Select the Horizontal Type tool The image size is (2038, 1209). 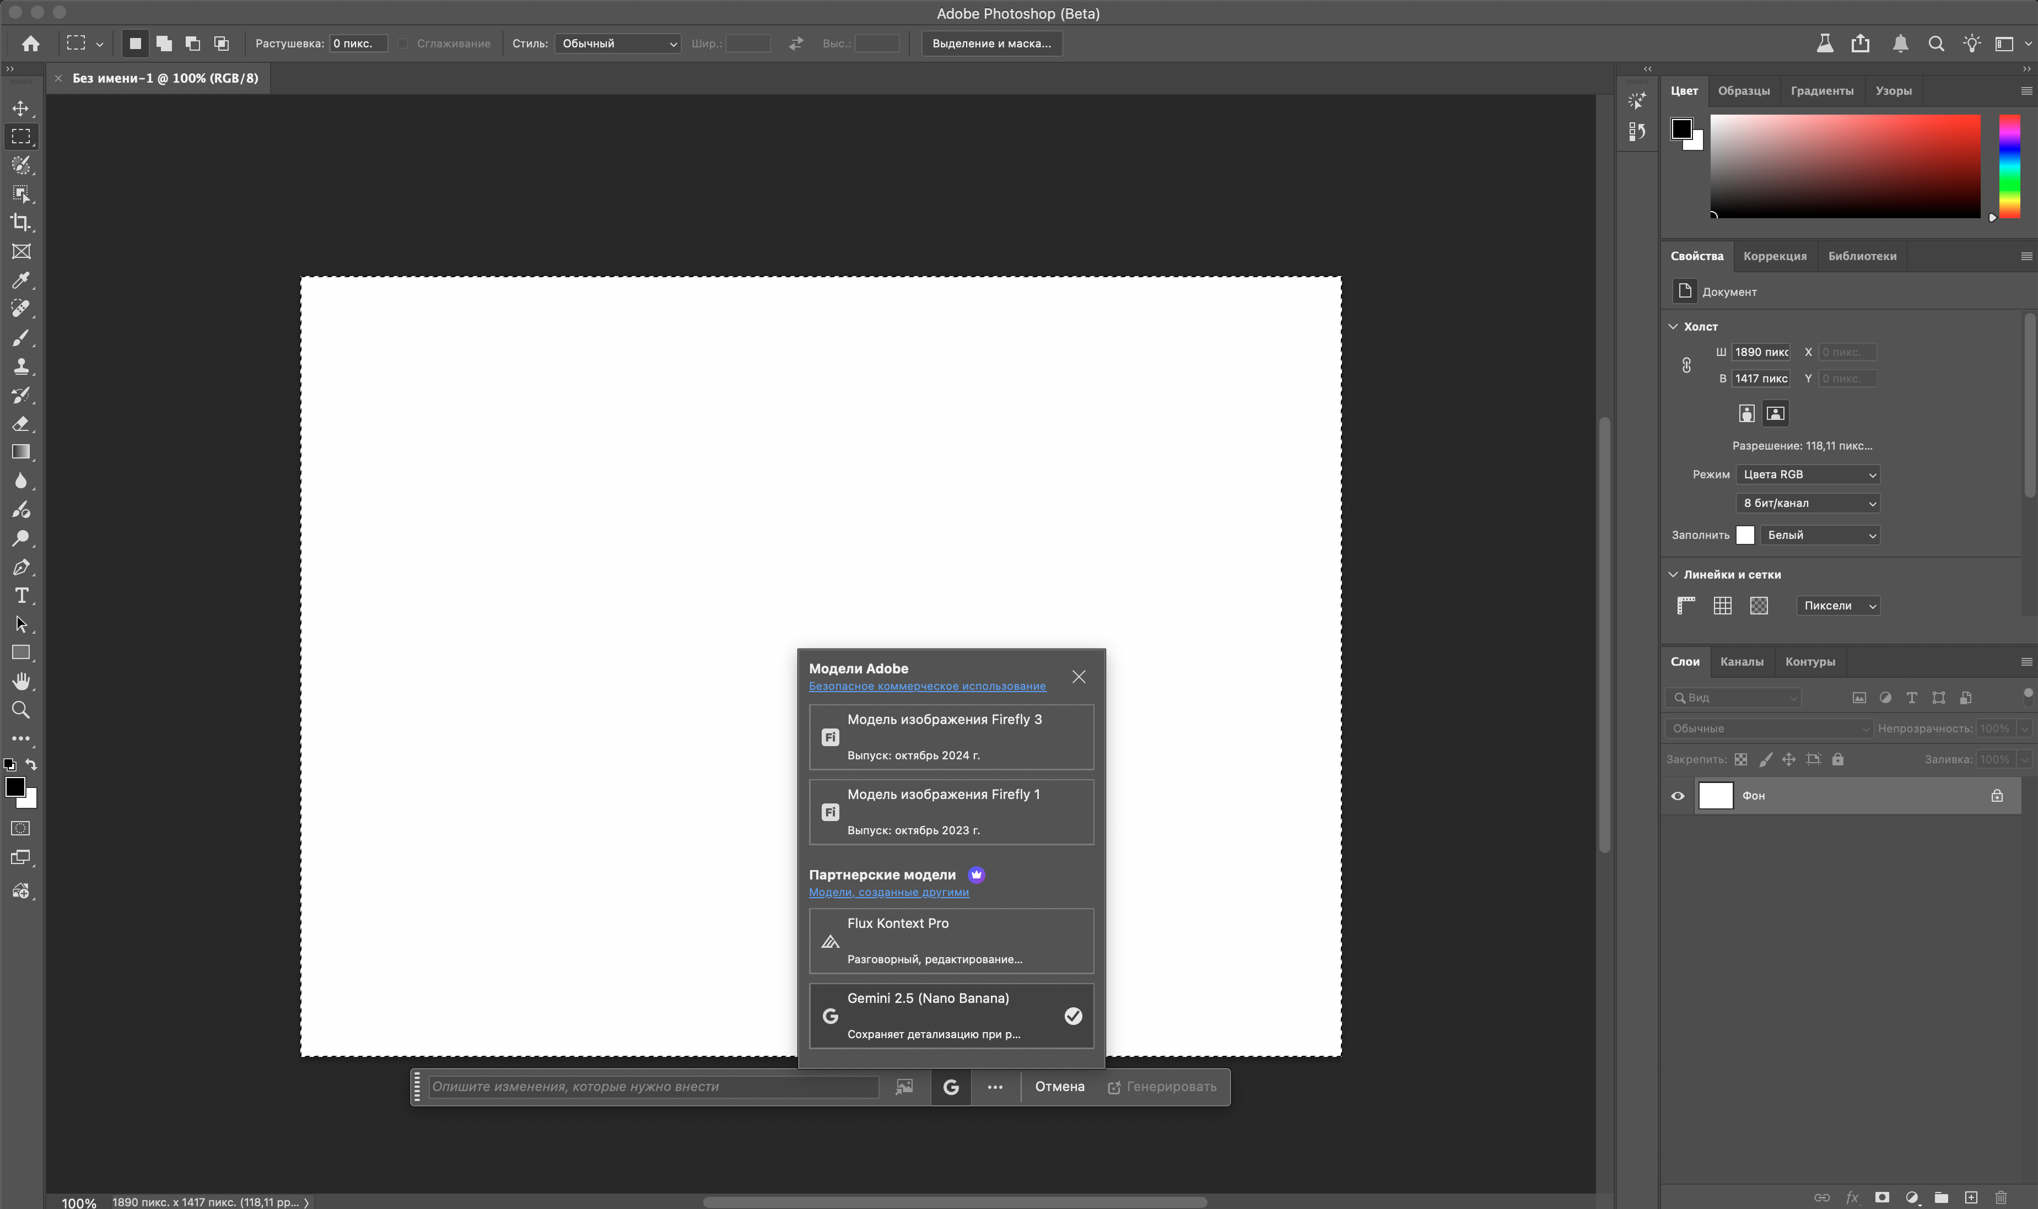point(21,596)
